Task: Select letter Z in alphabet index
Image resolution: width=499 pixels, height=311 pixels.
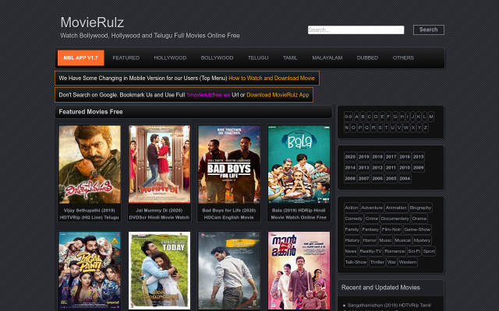Action: click(x=426, y=128)
